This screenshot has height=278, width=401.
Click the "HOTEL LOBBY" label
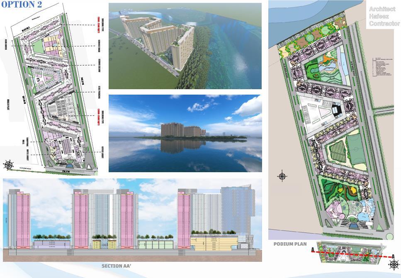pos(27,154)
